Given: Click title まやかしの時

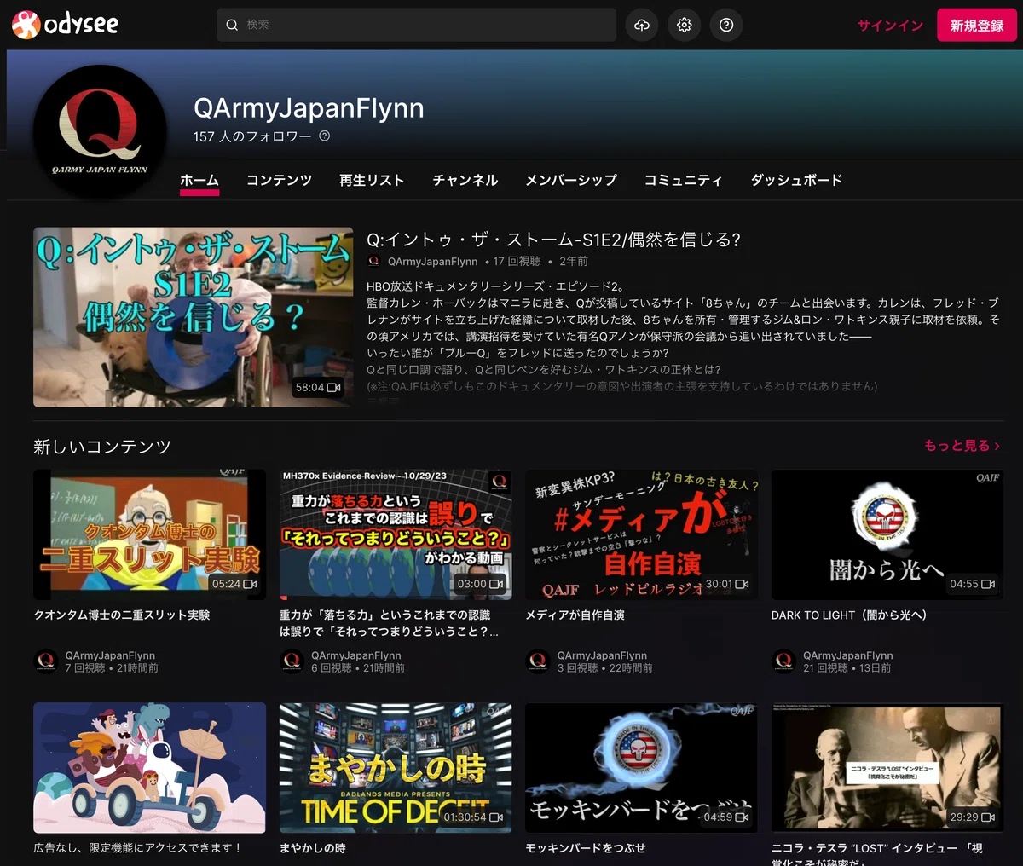Looking at the screenshot, I should [x=313, y=848].
